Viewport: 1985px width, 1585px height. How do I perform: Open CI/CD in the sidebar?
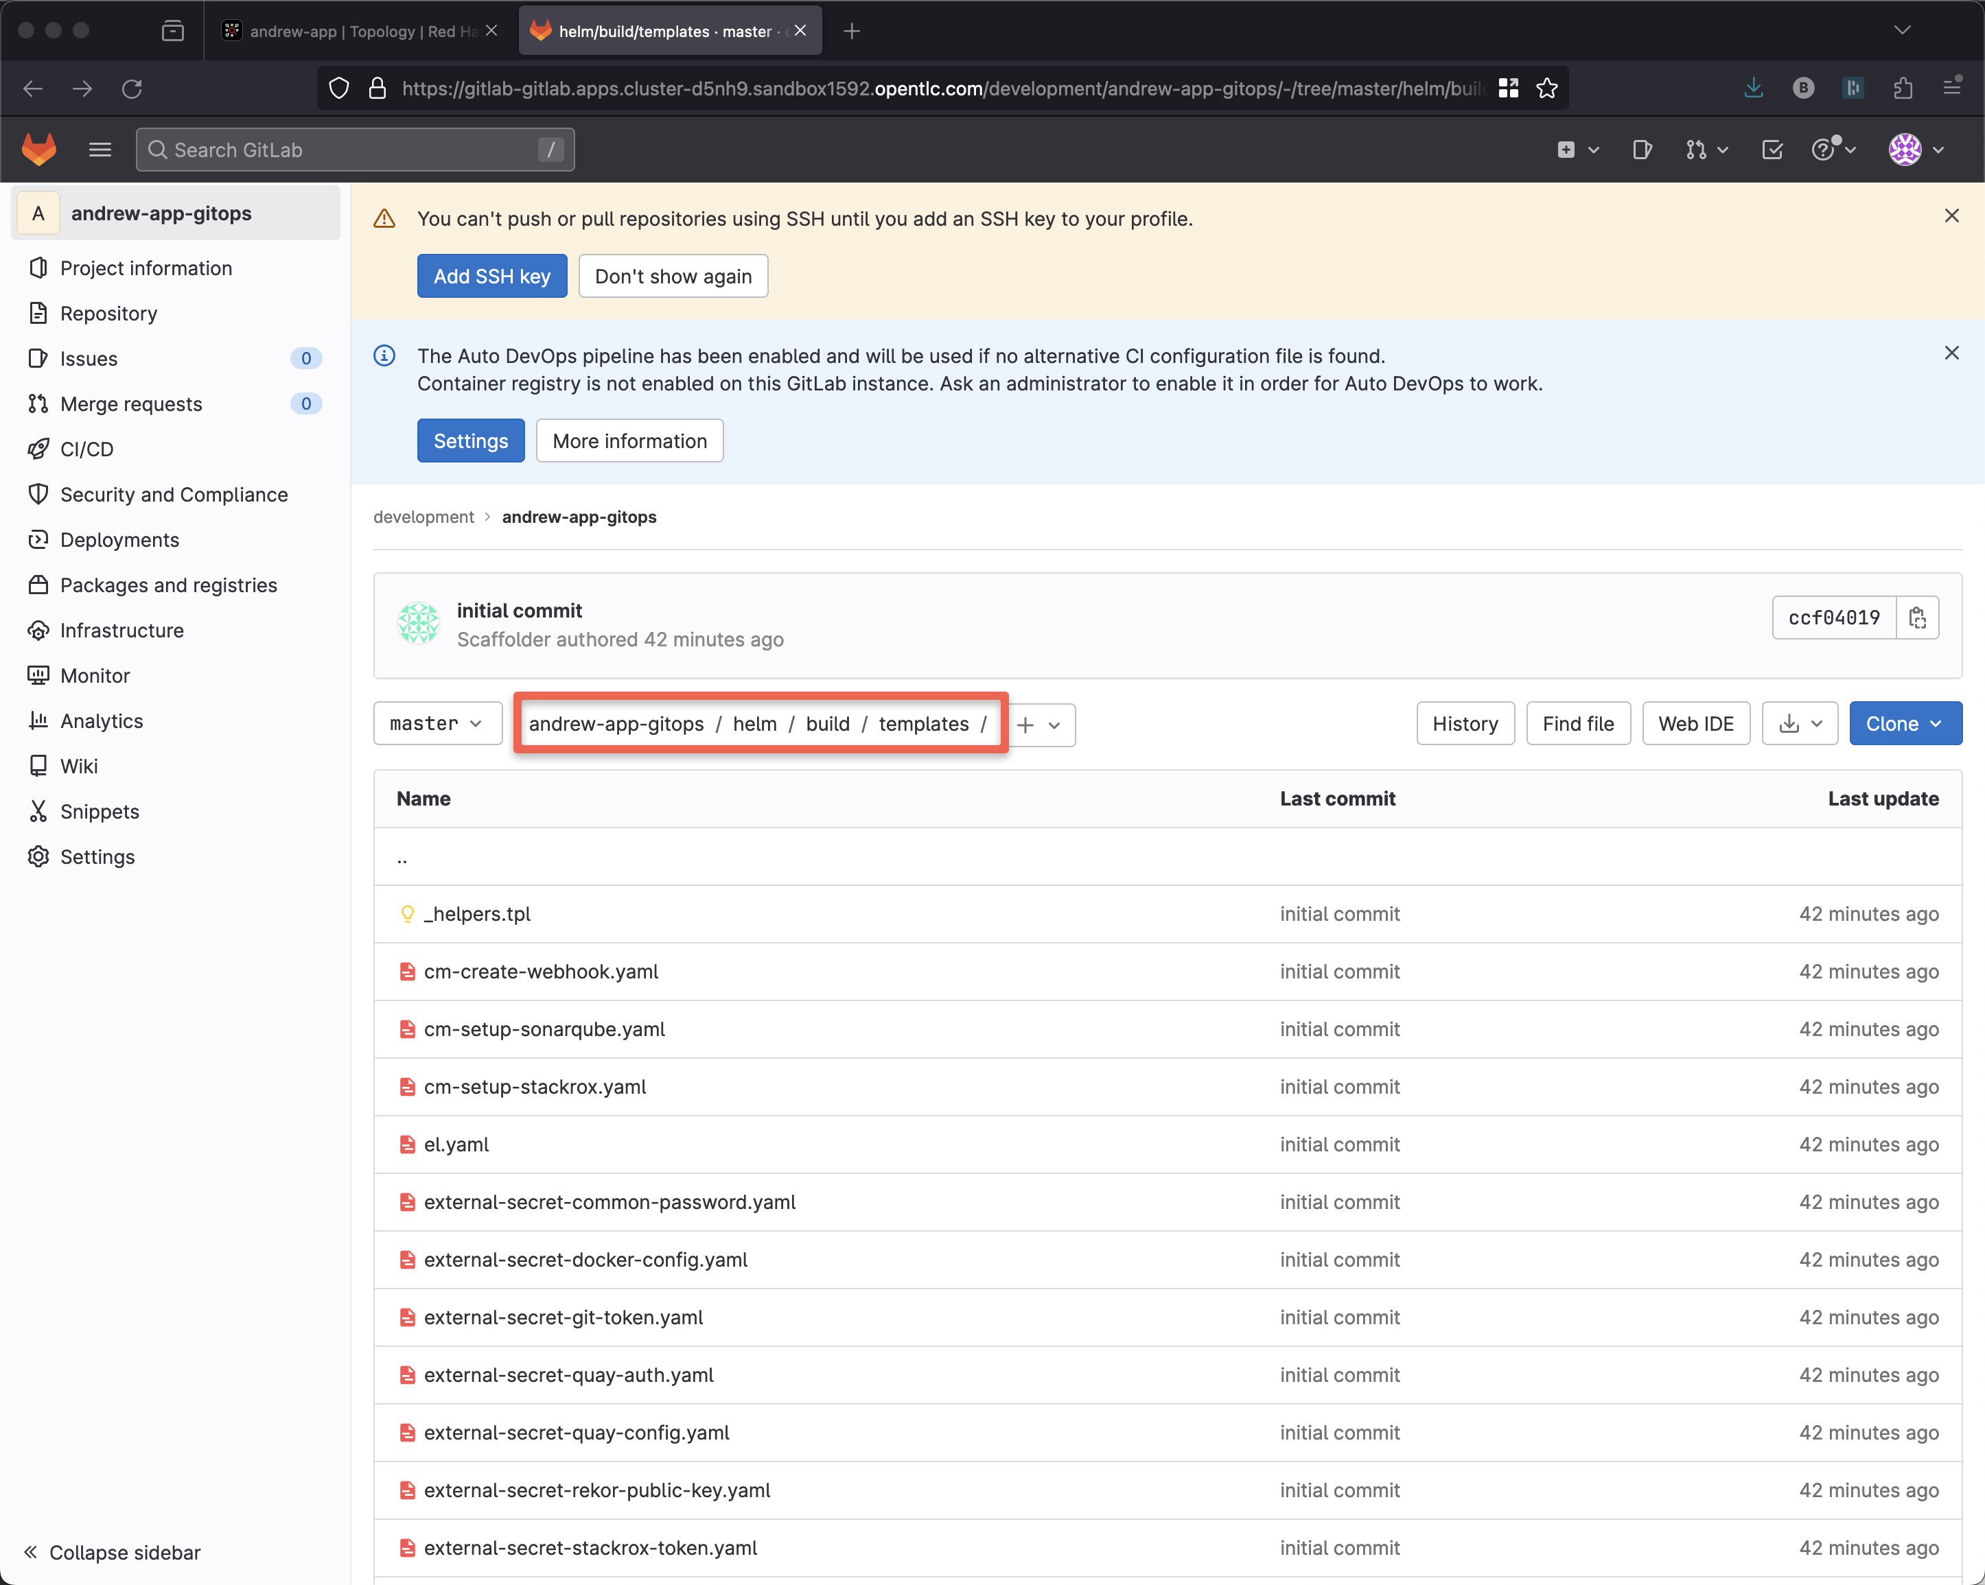click(86, 449)
